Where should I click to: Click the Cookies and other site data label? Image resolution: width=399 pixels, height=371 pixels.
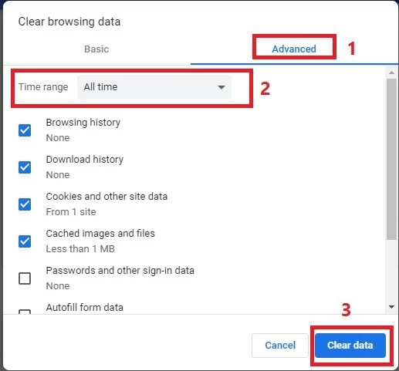(107, 197)
